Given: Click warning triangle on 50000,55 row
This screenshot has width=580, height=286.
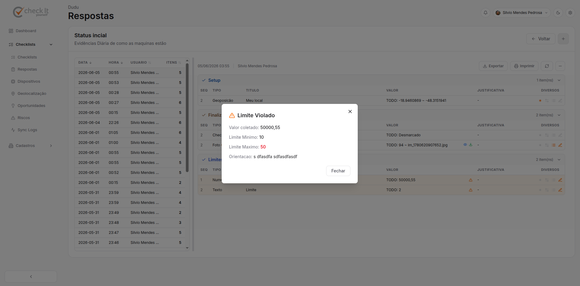Looking at the screenshot, I should click(x=471, y=180).
